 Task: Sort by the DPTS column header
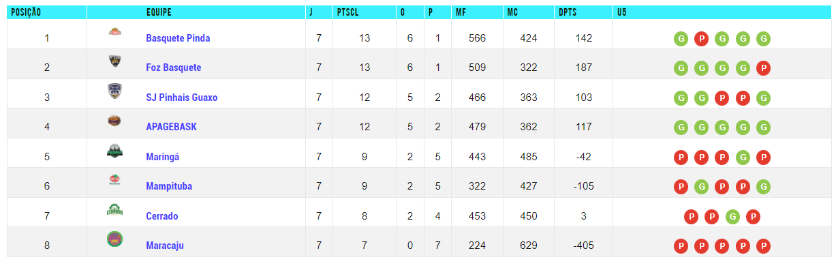click(x=568, y=12)
